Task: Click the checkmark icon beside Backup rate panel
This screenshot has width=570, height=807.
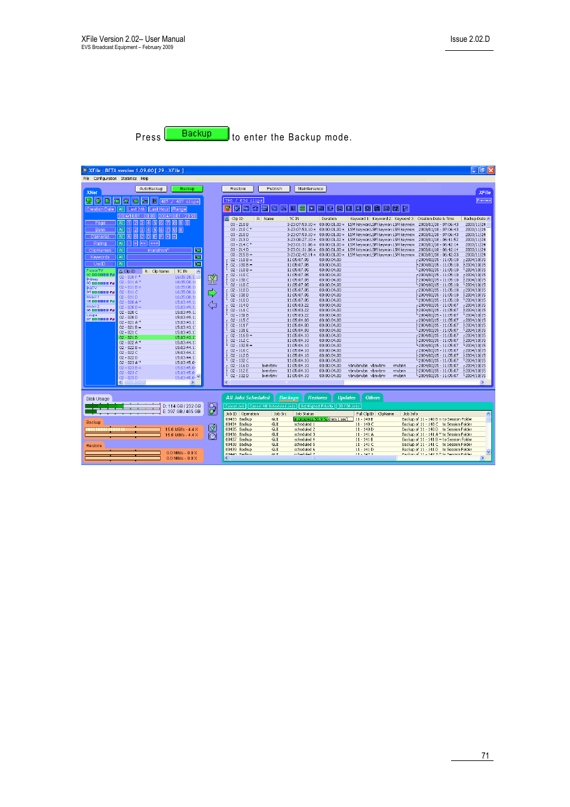Action: click(x=212, y=428)
